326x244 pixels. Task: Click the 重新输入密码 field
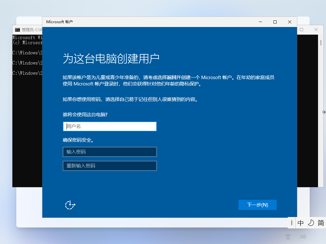pos(110,166)
